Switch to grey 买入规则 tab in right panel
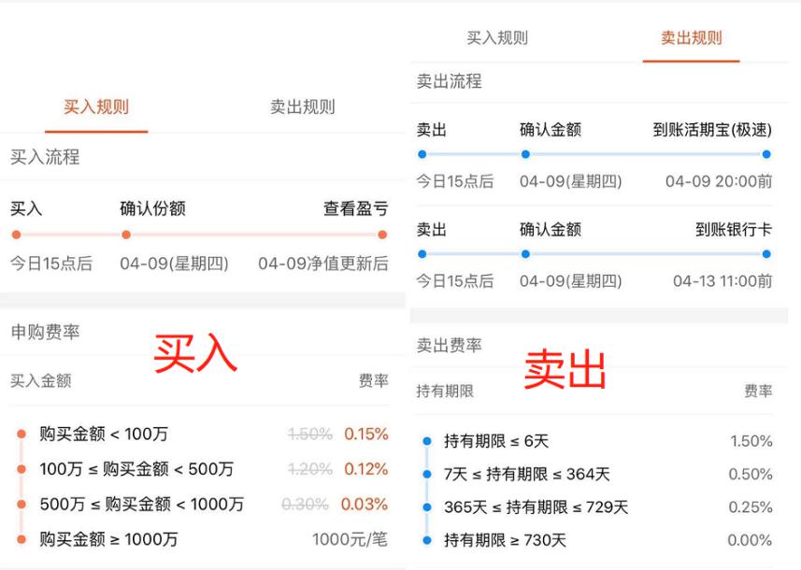 (497, 38)
